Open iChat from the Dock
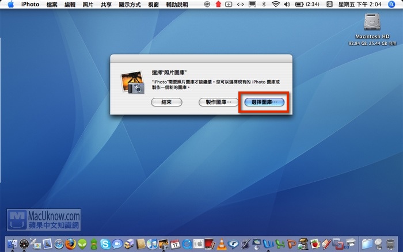 coord(117,244)
